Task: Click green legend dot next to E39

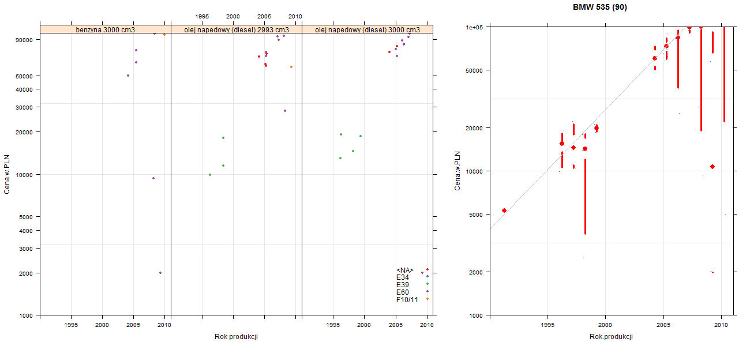Action: (x=427, y=284)
